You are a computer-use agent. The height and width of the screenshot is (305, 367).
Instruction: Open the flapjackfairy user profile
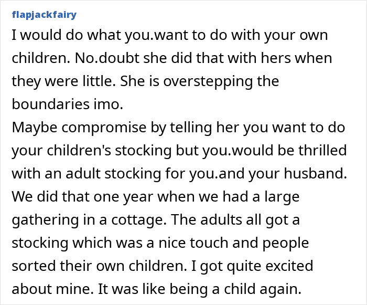click(x=43, y=14)
